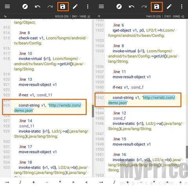Viewport: 188px width, 186px height.
Task: Insert tab arrow symbol from left bottom bar
Action: point(7,182)
